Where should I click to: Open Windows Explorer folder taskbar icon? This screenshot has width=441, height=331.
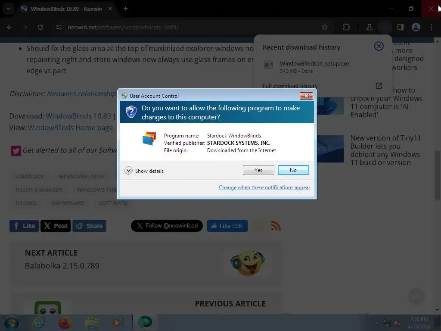click(92, 322)
